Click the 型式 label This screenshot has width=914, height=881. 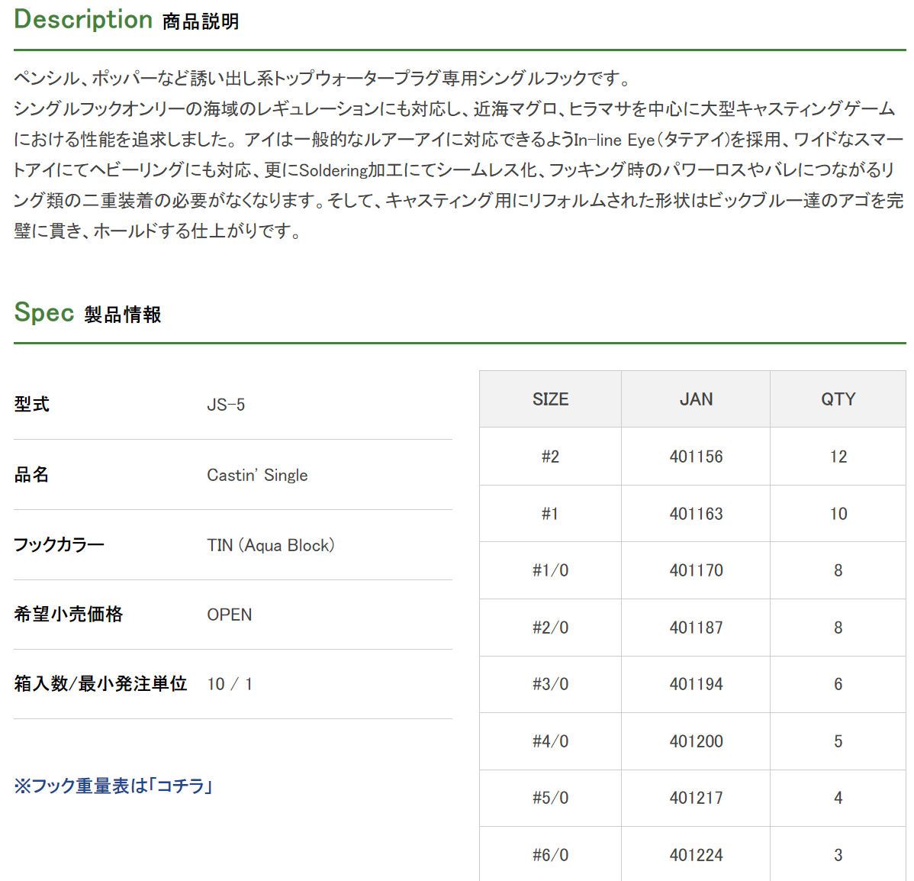pyautogui.click(x=31, y=404)
